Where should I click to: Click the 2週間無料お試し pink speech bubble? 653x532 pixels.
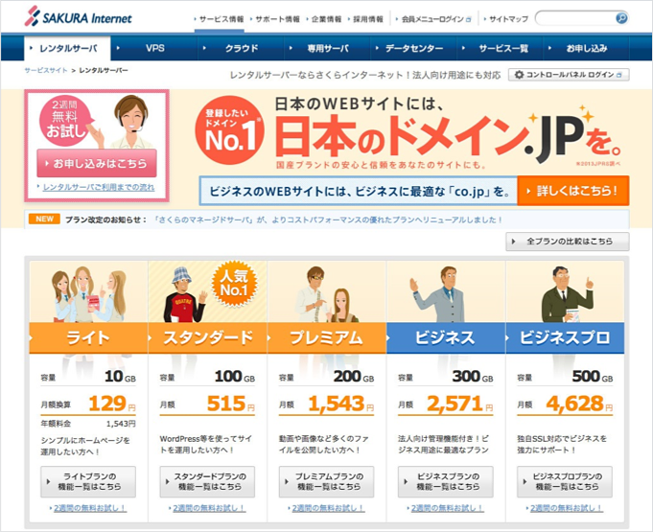point(65,121)
